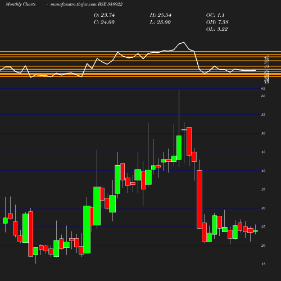Click the "Monthly Charts" title text
The image size is (281, 281).
point(20,4)
